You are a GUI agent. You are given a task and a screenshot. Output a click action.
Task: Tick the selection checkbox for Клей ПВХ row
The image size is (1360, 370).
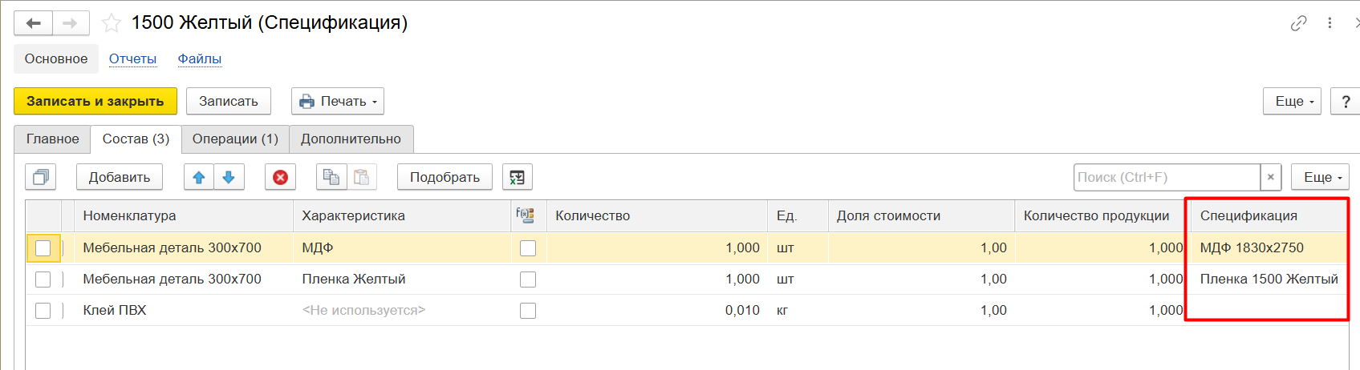[x=43, y=311]
